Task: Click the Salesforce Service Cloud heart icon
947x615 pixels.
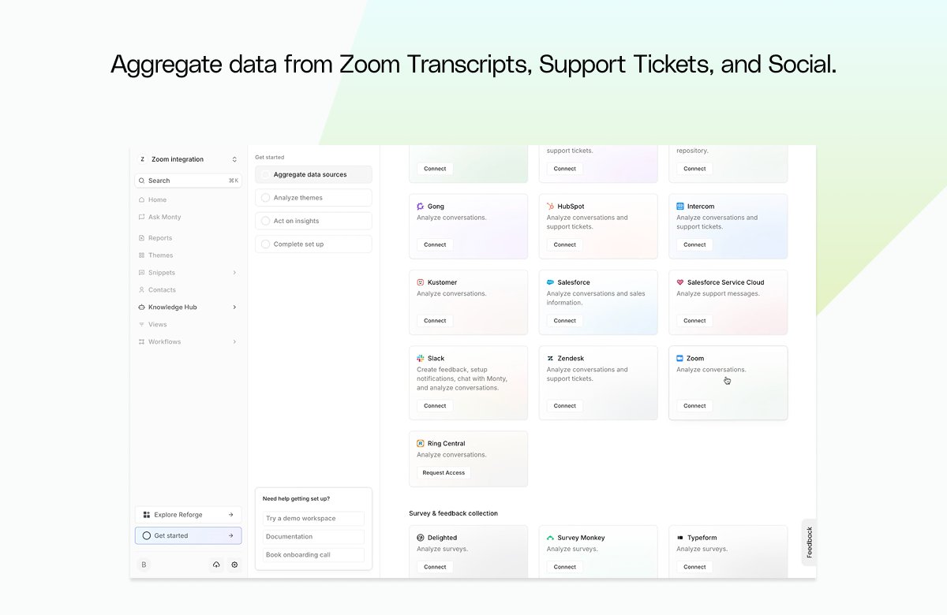Action: (680, 282)
